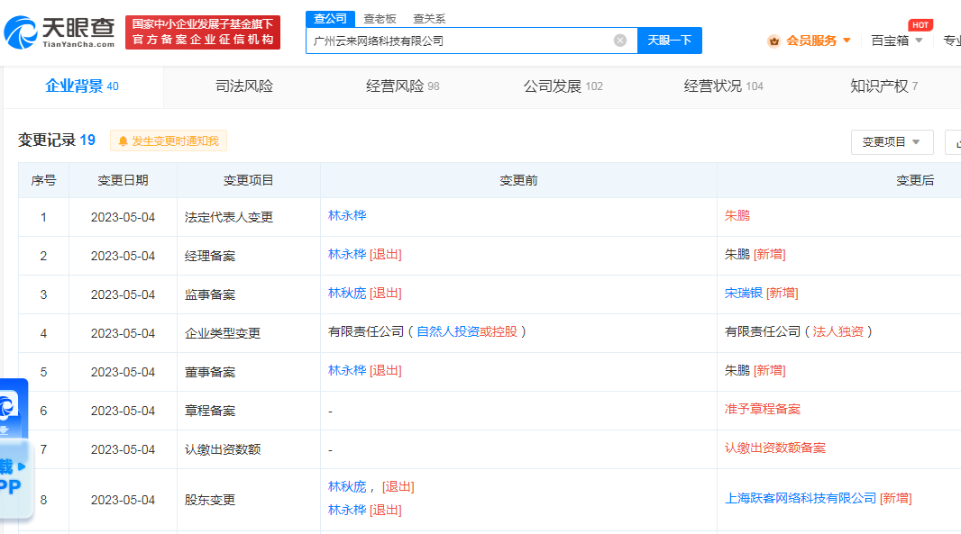This screenshot has height=534, width=961.
Task: Click the crown icon beside 会员服务
Action: click(x=774, y=41)
